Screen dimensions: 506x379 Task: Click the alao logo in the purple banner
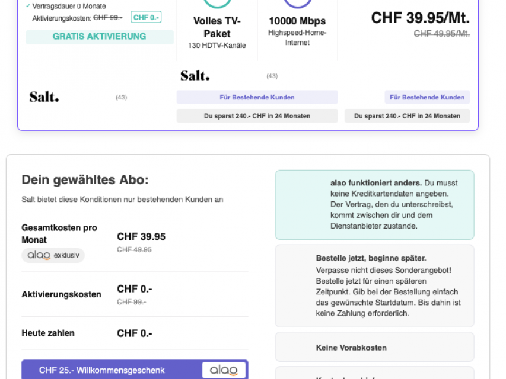click(224, 370)
